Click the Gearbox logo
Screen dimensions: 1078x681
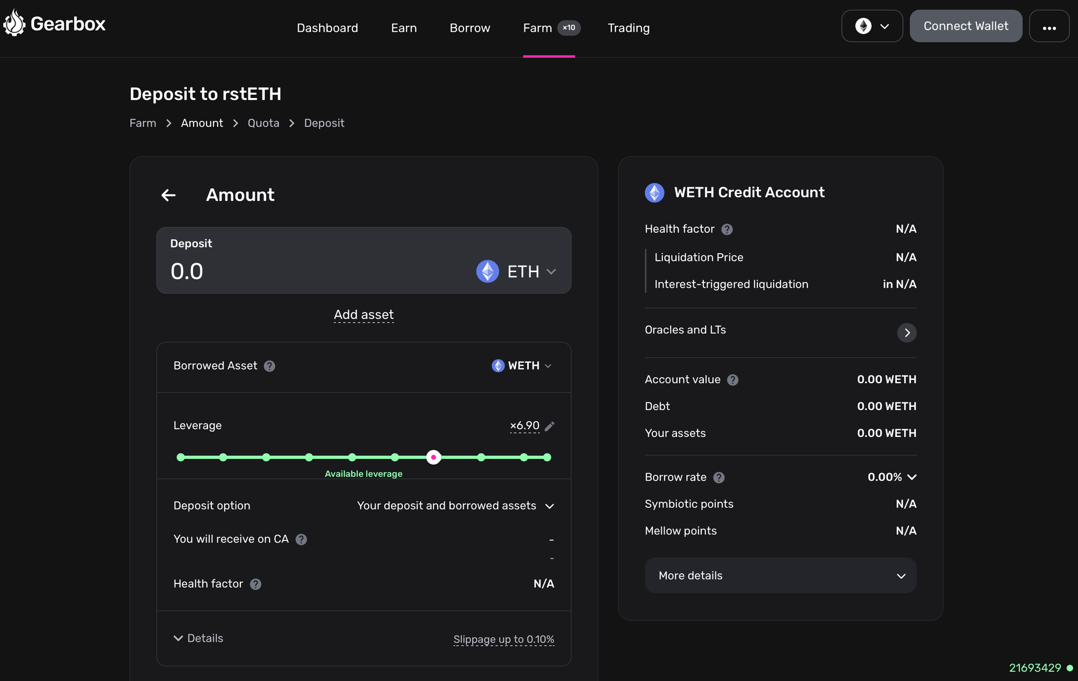54,24
